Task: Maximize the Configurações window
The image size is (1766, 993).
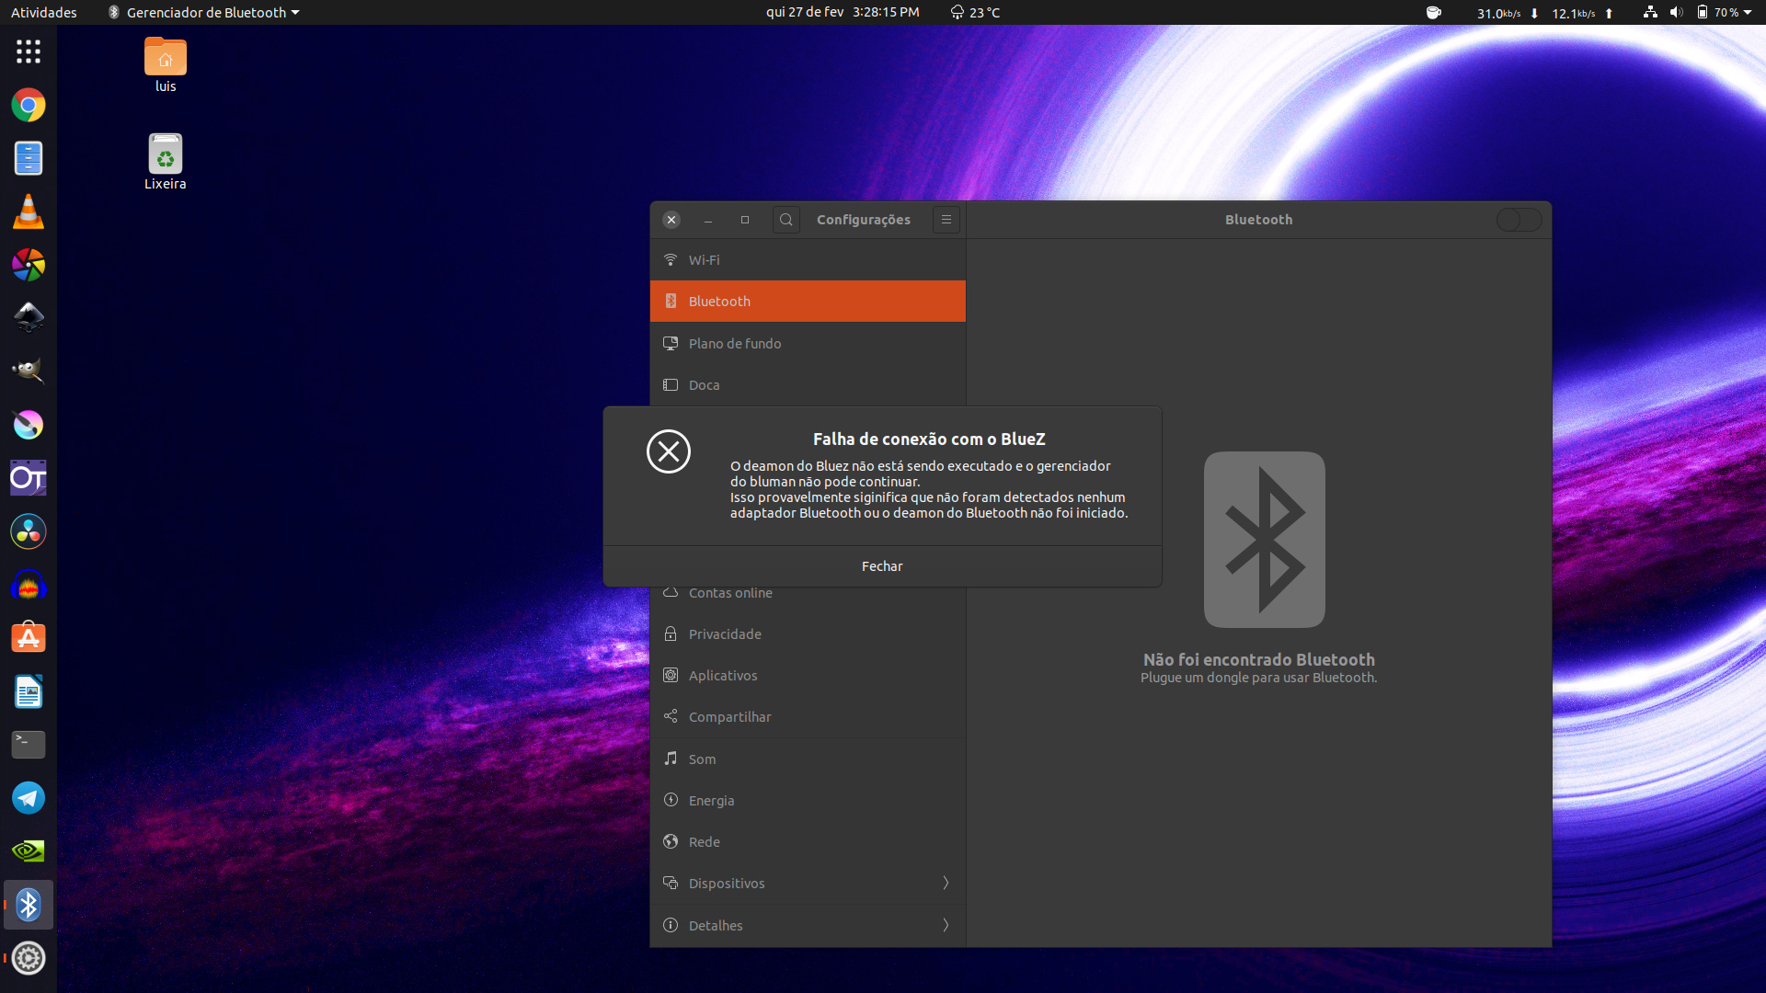Action: tap(745, 220)
